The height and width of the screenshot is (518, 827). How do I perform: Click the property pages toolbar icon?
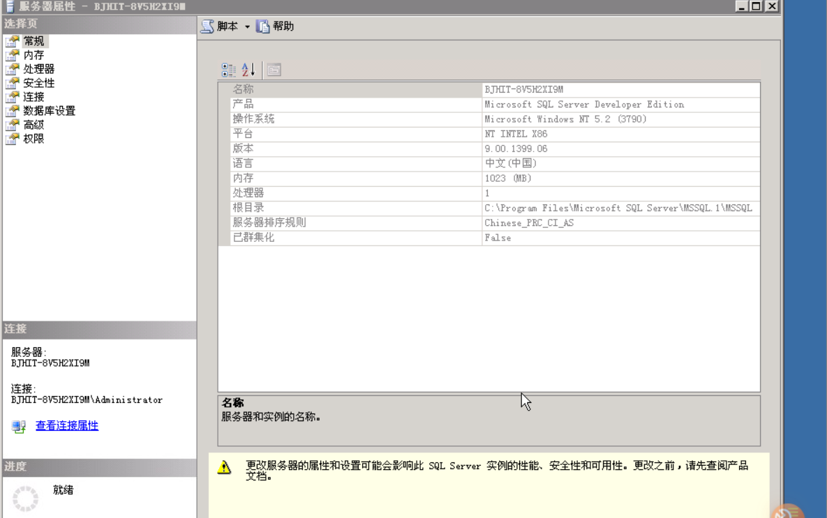click(274, 70)
